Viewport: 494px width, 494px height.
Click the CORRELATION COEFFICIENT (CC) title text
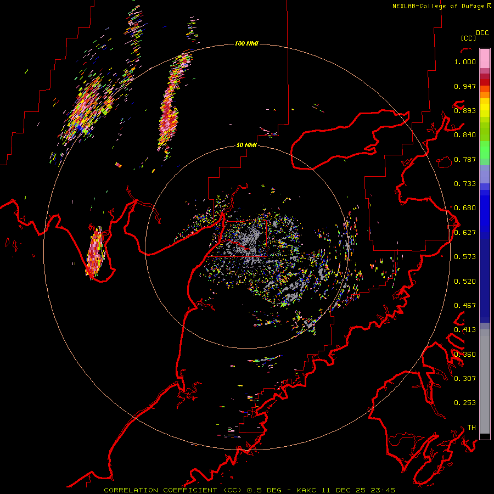pos(173,490)
